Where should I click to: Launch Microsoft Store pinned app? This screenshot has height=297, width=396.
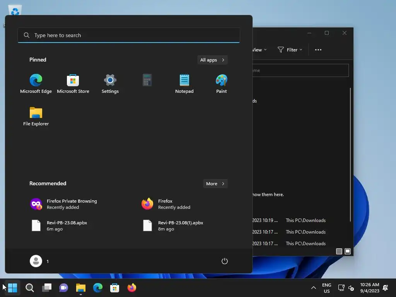click(73, 84)
